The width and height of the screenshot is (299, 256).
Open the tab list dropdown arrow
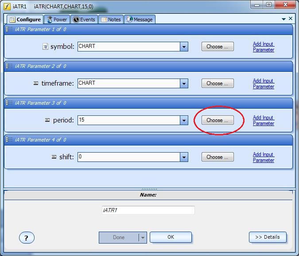point(283,19)
